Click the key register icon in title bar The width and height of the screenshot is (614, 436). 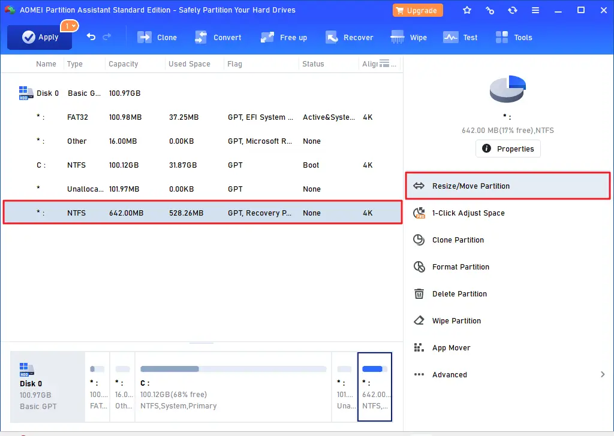[x=490, y=10]
